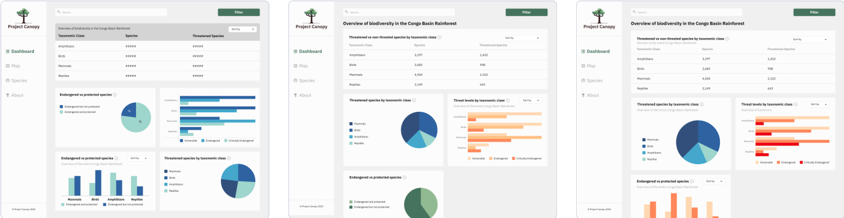Viewport: 844px width, 218px height.
Task: Click the Threatened Species column header in middle mockup
Action: 493,45
